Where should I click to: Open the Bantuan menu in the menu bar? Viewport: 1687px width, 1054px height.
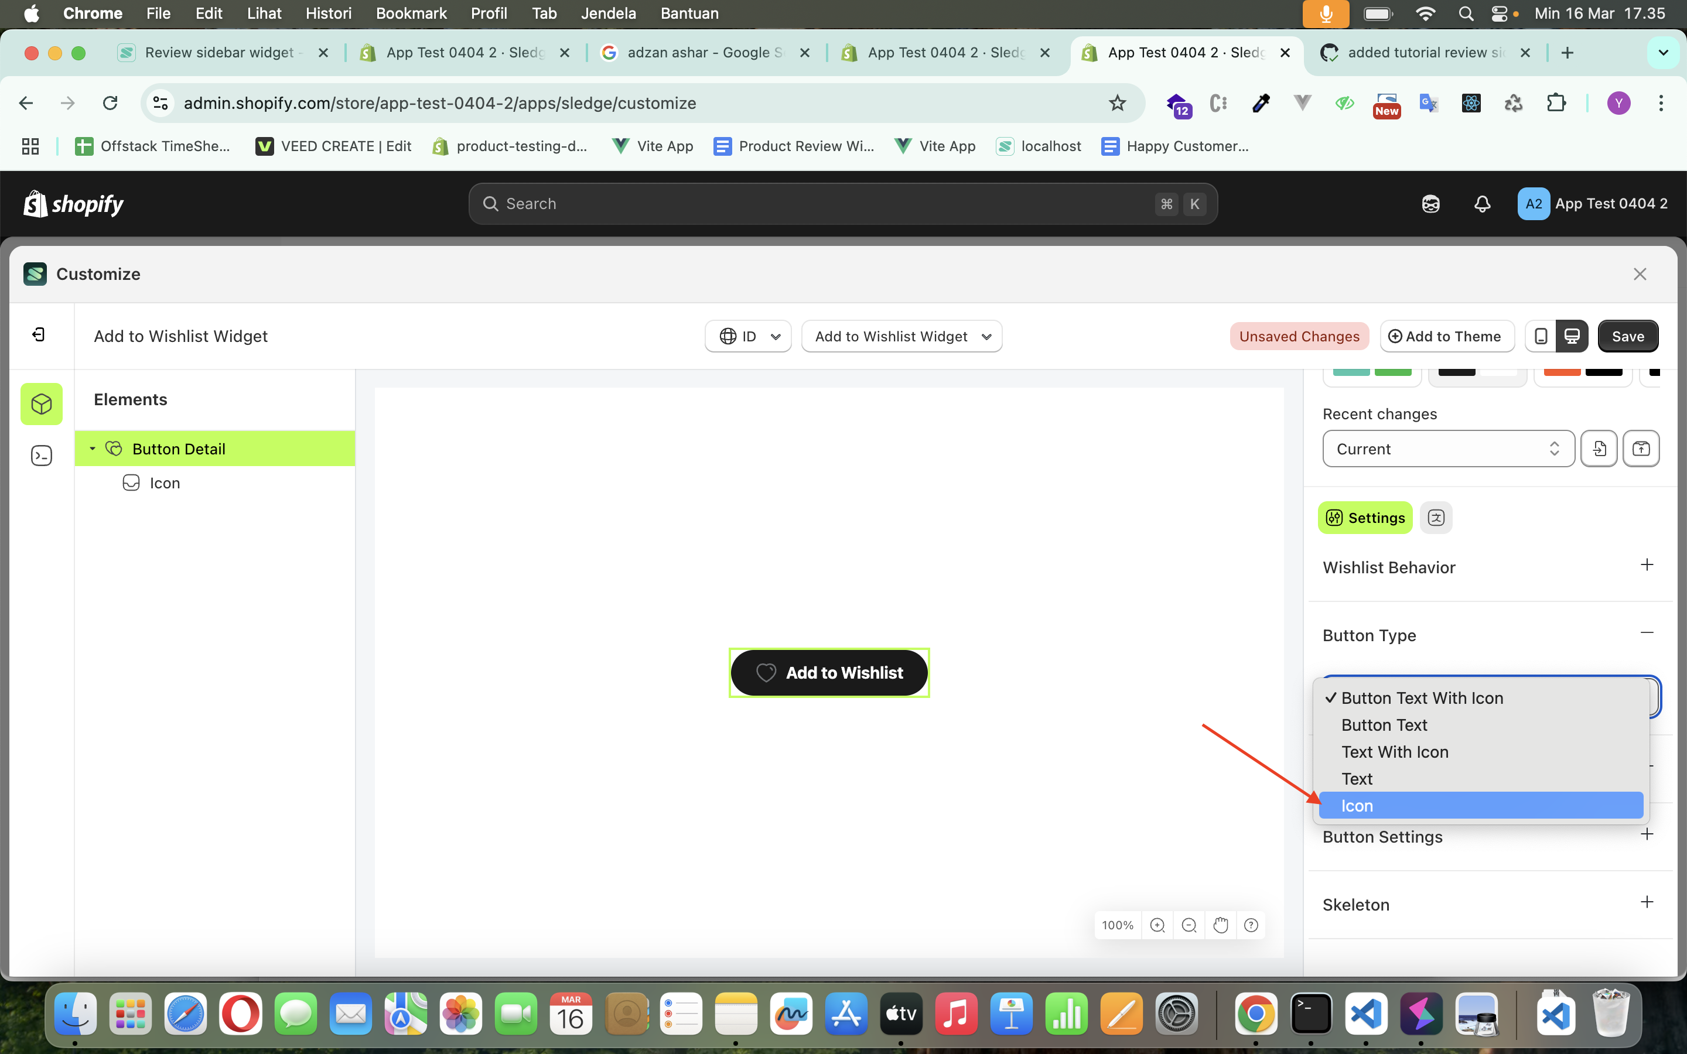tap(689, 13)
